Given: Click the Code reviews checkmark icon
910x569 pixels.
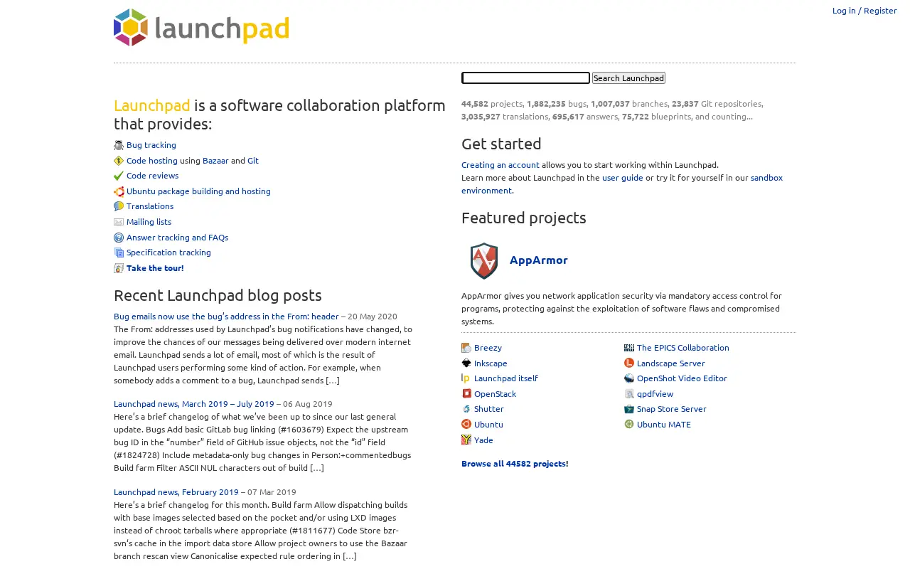Looking at the screenshot, I should (x=119, y=176).
